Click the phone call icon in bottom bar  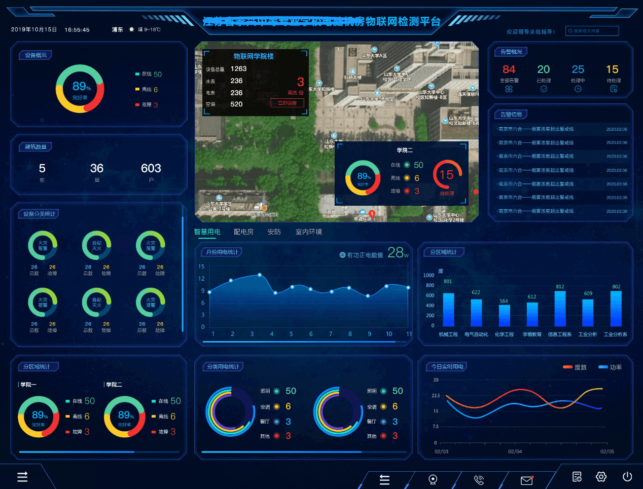tap(479, 479)
